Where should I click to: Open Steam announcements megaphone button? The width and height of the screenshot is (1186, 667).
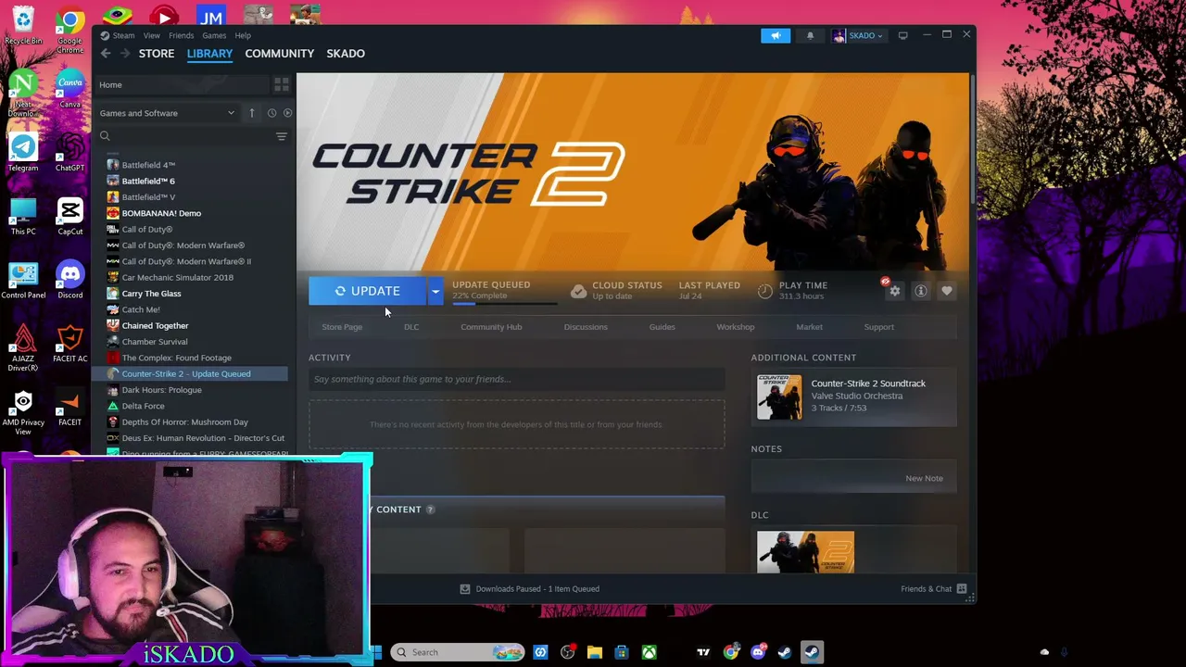click(776, 35)
